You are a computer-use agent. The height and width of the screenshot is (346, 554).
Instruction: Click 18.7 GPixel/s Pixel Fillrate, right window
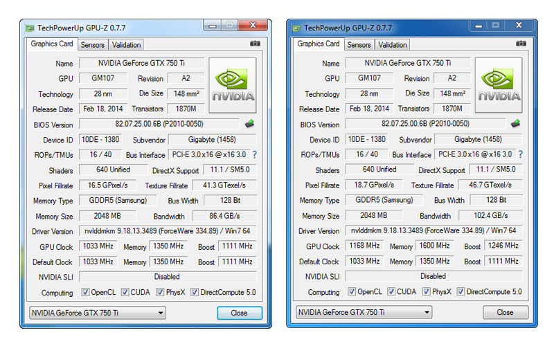click(x=374, y=185)
